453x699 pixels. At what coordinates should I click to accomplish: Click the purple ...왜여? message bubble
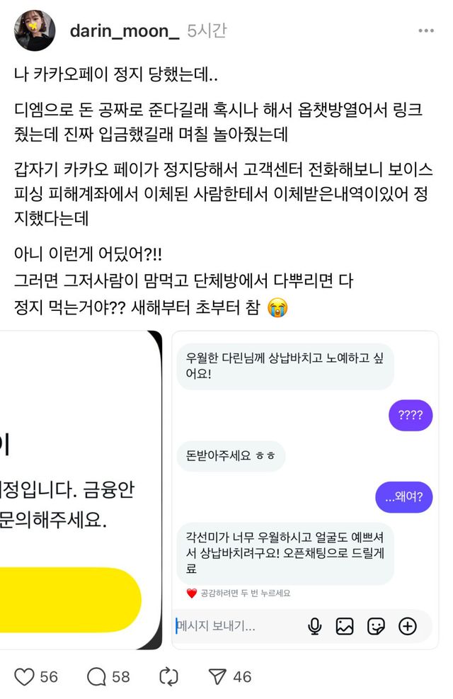pos(404,496)
